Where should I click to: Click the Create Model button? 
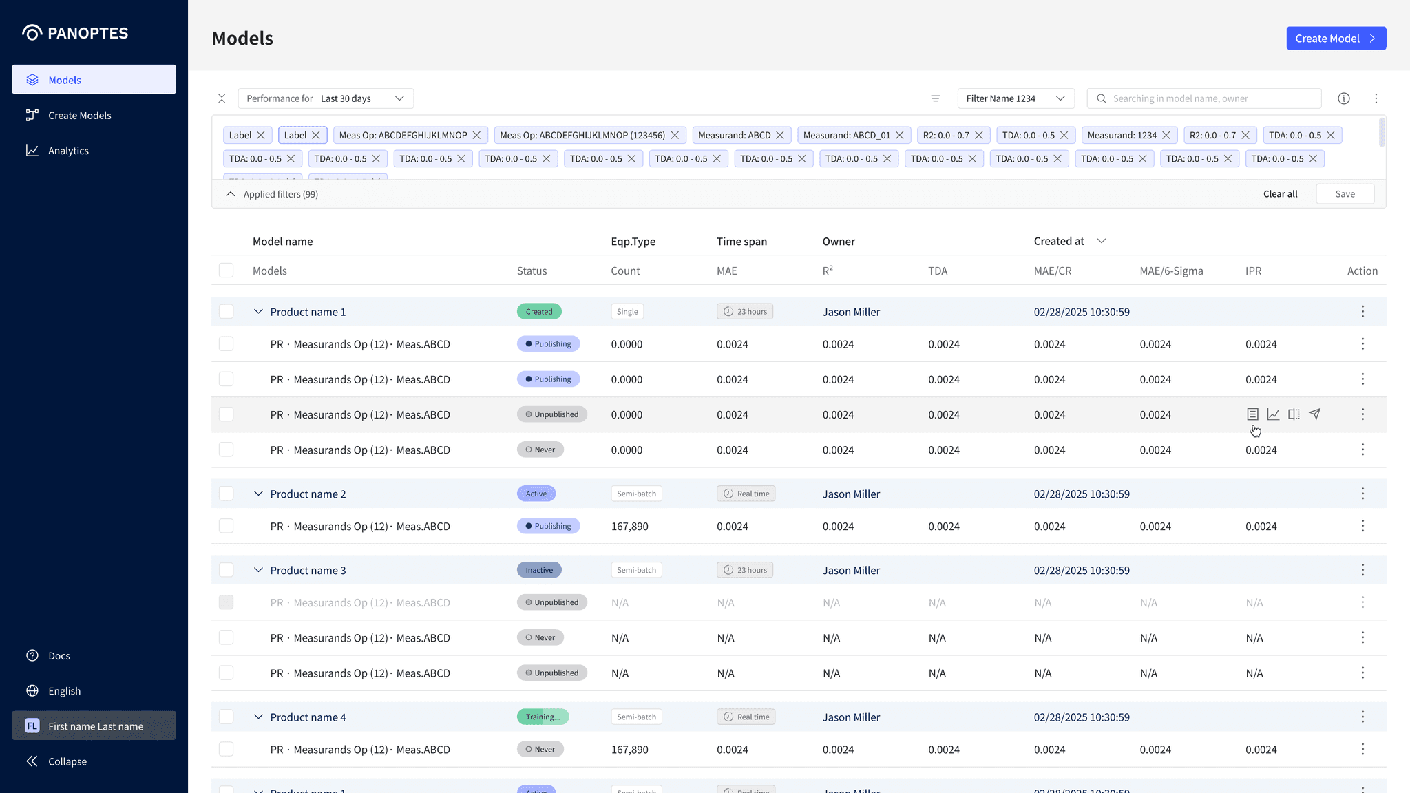(1336, 39)
